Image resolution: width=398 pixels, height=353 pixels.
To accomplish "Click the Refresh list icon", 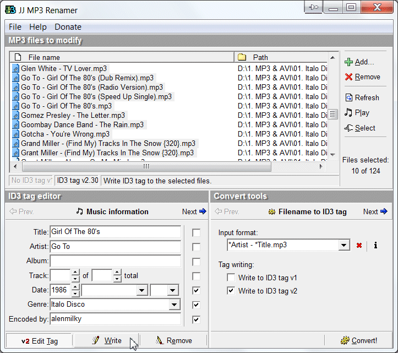I will pyautogui.click(x=349, y=97).
